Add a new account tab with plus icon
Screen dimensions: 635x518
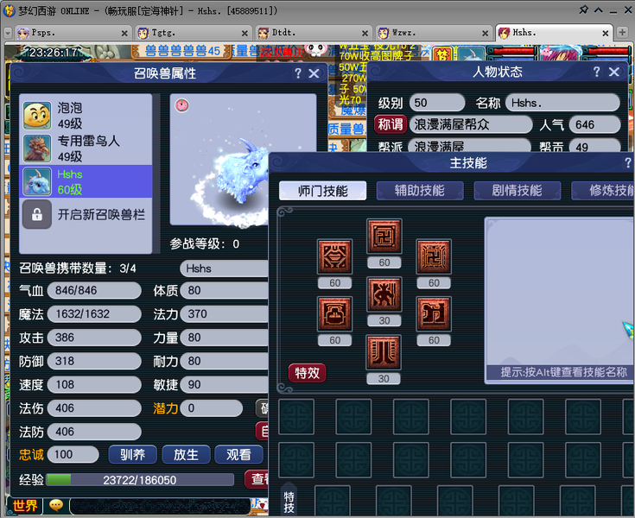point(622,32)
